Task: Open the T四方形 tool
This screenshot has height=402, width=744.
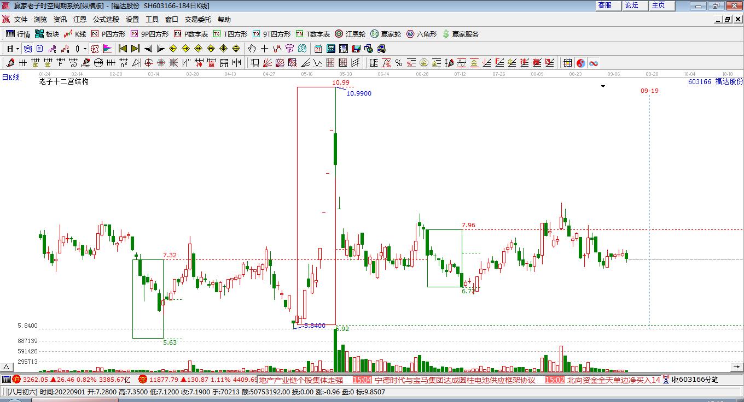Action: click(x=230, y=34)
